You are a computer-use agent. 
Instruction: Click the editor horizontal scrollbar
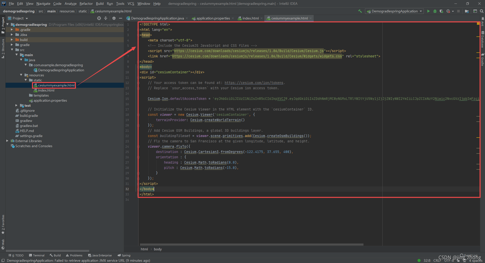(251, 245)
